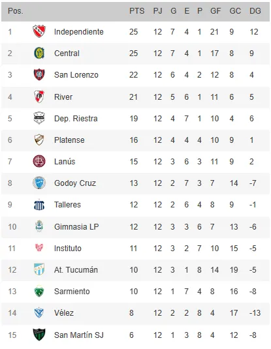
Task: Click the Pos. column header
Action: (x=16, y=11)
